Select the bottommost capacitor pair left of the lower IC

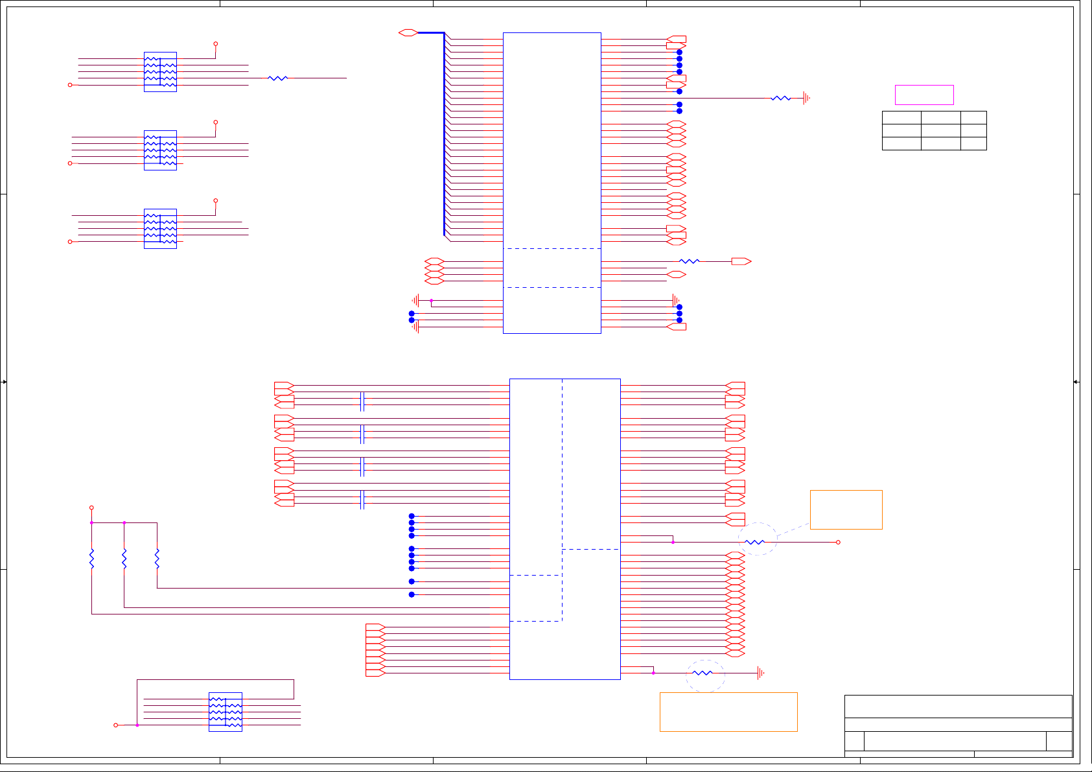click(x=362, y=500)
